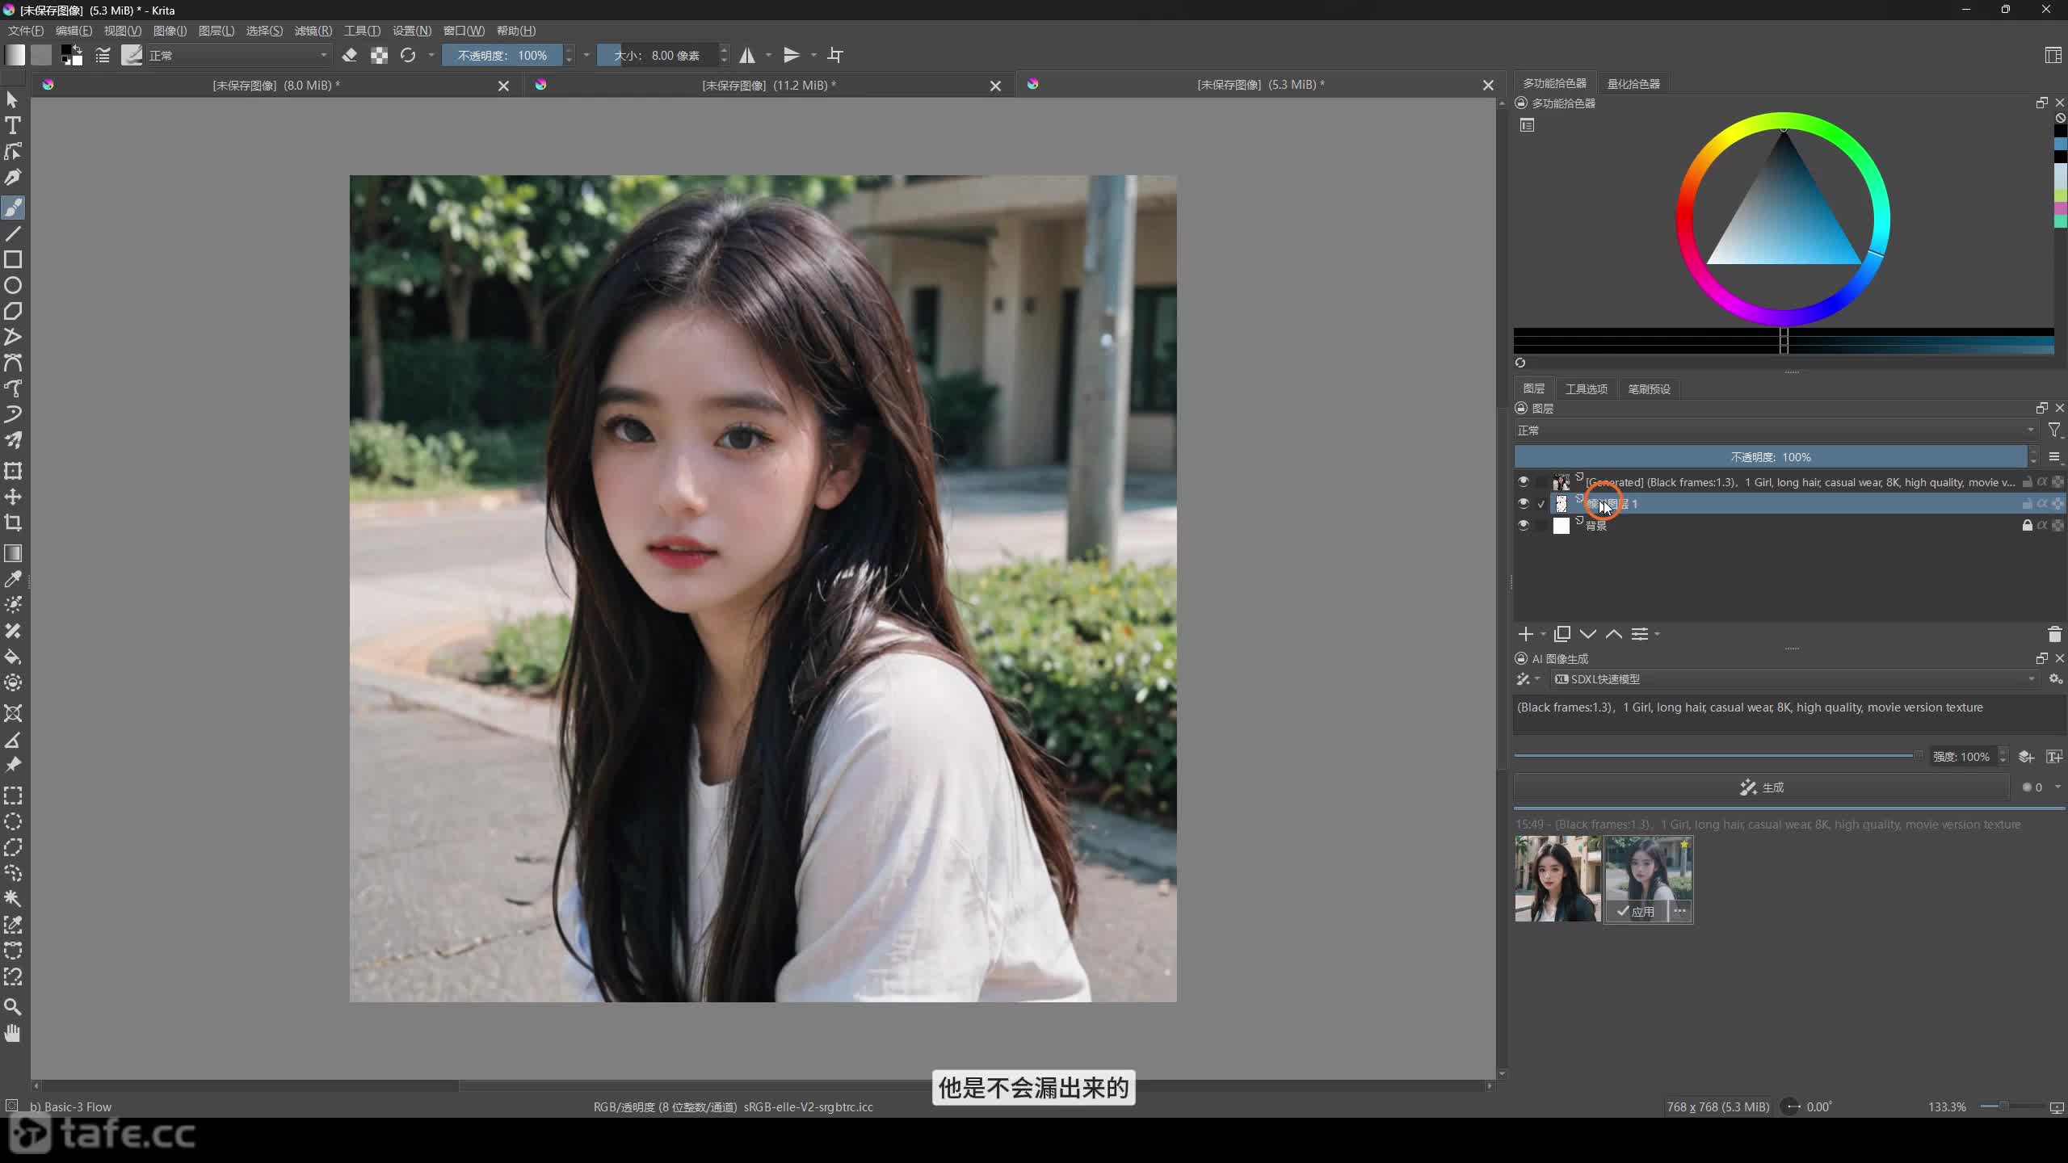Click the wrap-around mode icon
Screen dimensions: 2068x1163
pos(836,55)
